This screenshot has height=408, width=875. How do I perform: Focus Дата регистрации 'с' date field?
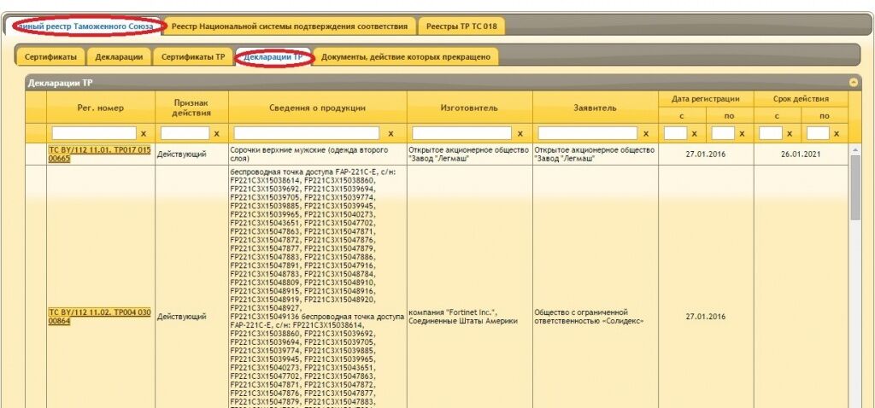click(x=676, y=133)
